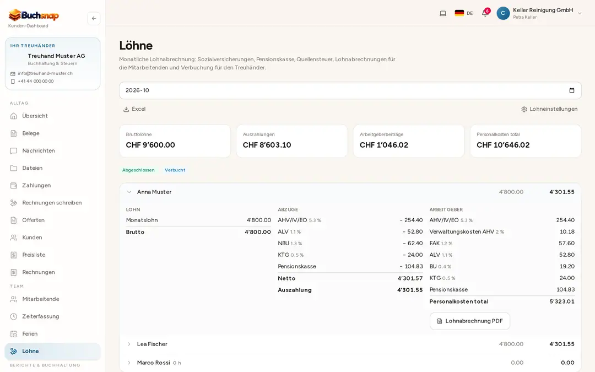
Task: Click the Personalkosten total value 5'323.01
Action: tap(562, 302)
